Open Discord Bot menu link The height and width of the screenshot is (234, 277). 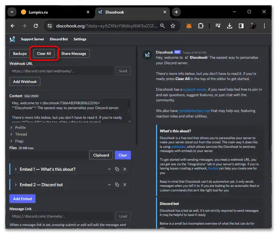(x=59, y=39)
